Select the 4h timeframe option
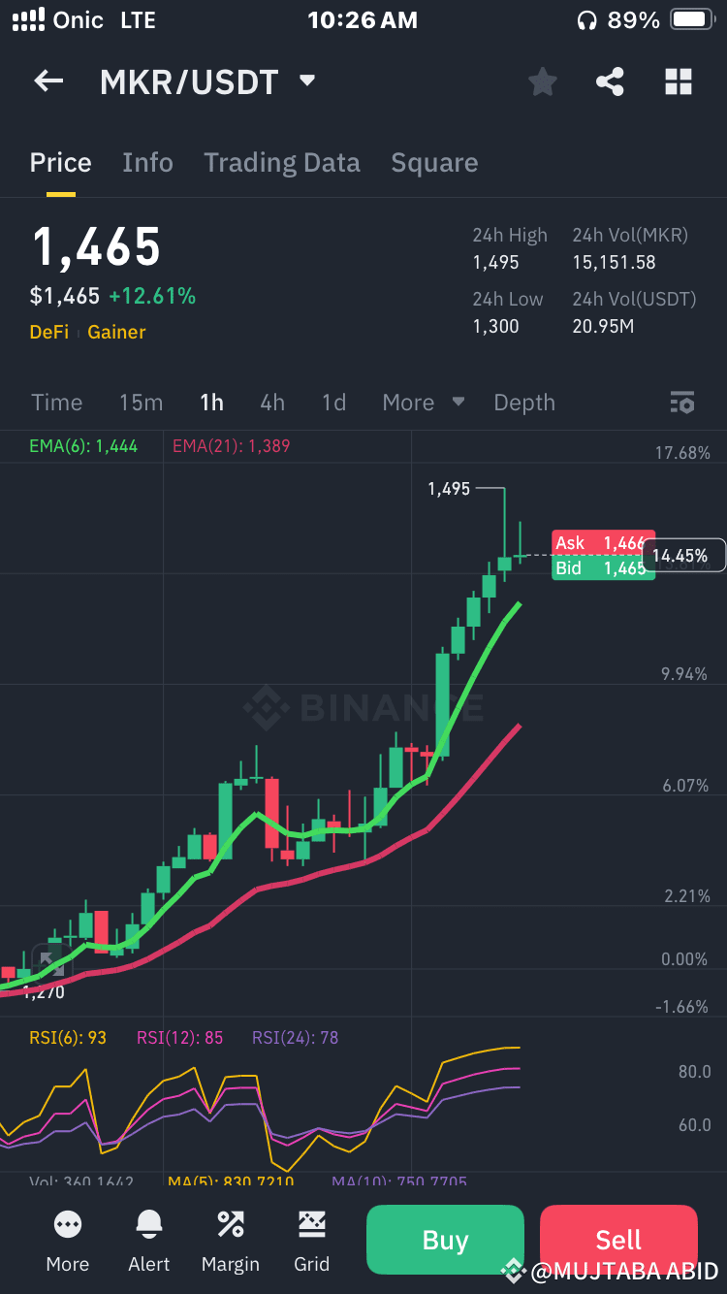 [x=272, y=402]
